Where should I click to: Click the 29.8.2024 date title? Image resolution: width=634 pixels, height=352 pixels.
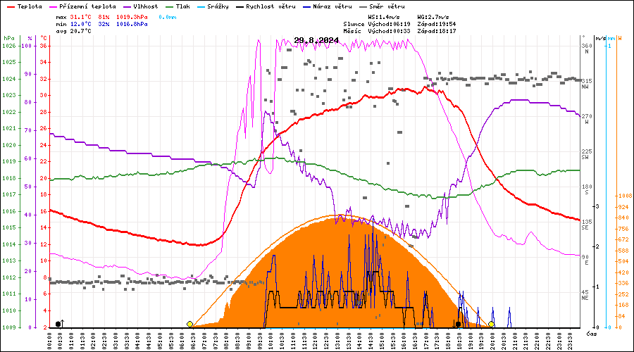click(316, 40)
